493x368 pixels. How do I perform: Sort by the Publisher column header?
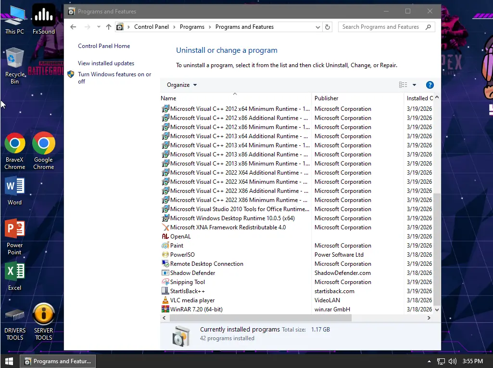(x=357, y=98)
